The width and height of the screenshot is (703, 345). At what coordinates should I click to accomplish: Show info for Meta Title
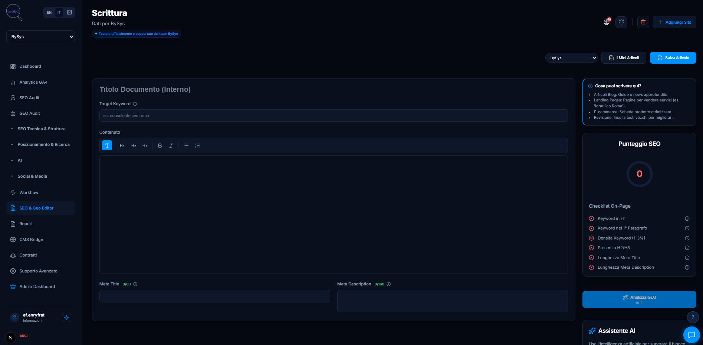coord(135,284)
